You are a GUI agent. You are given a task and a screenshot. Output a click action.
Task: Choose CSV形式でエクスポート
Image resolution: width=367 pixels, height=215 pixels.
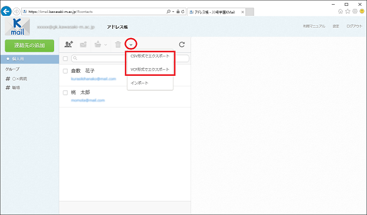click(x=150, y=56)
